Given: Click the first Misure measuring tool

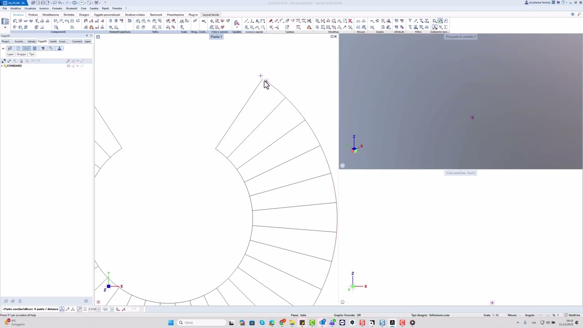Looking at the screenshot, I should coord(358,21).
